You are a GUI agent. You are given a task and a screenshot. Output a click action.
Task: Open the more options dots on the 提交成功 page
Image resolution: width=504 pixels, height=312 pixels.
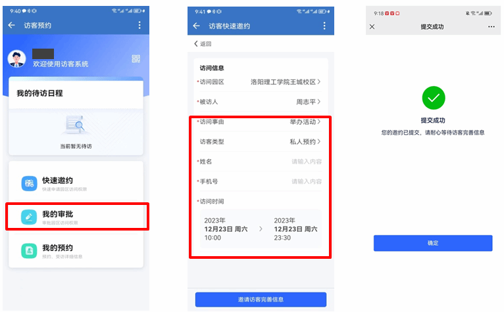pos(491,27)
